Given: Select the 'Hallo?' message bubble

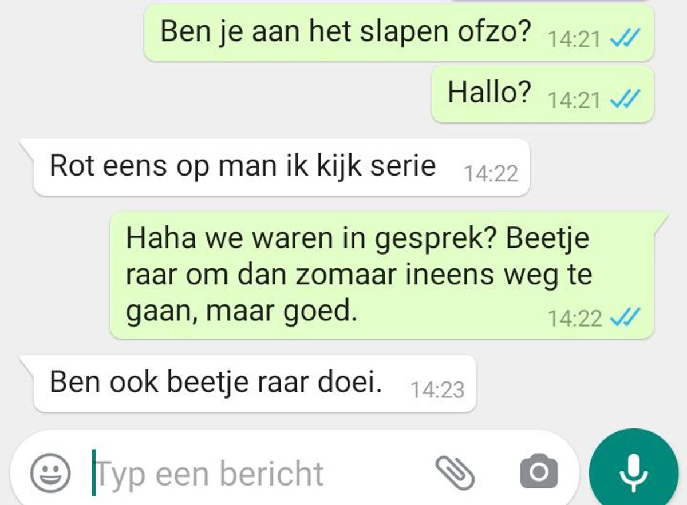Looking at the screenshot, I should [542, 93].
